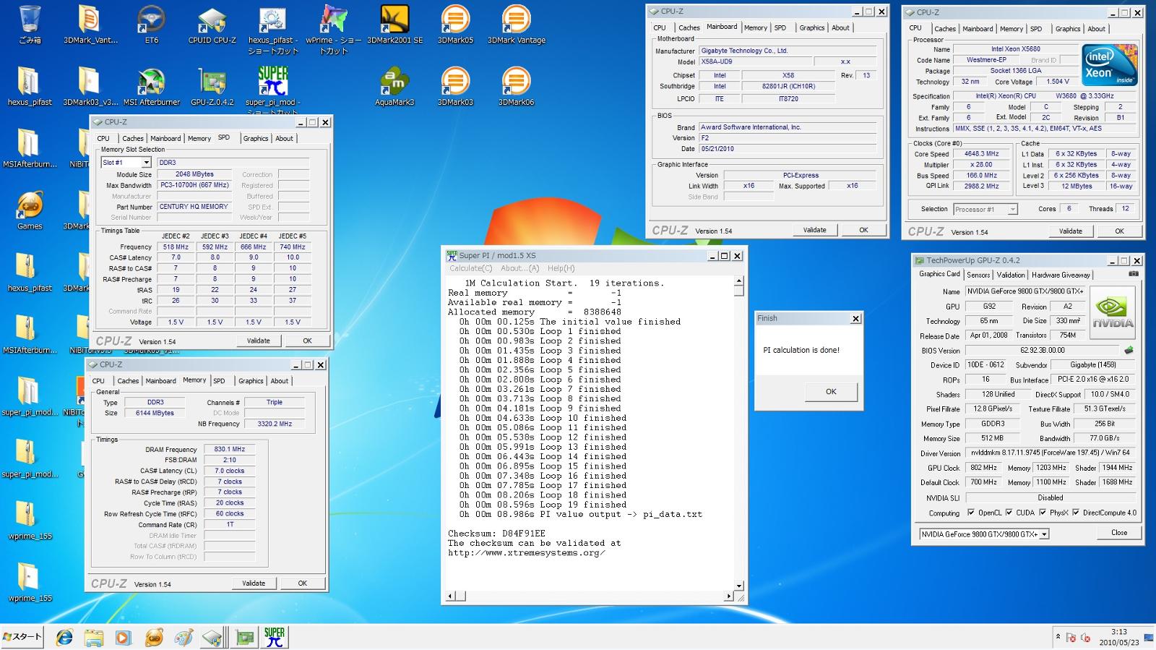
Task: Click the GPU-Z camera screenshot icon
Action: tap(1133, 274)
